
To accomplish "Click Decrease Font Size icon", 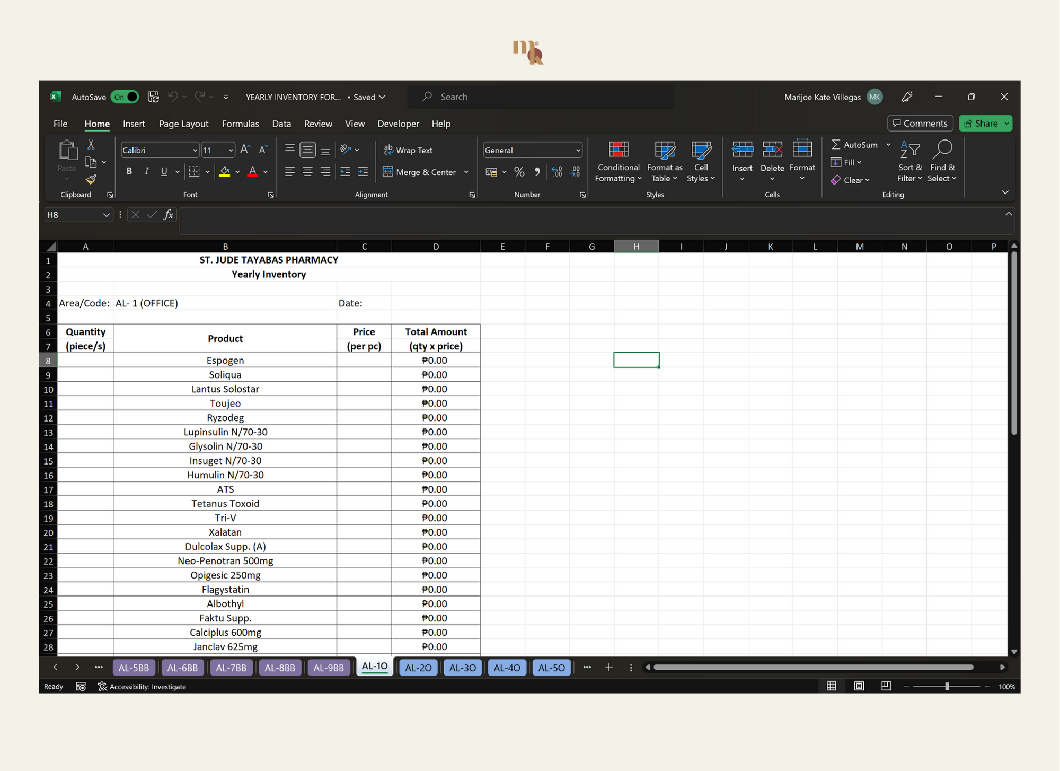I will click(x=263, y=150).
